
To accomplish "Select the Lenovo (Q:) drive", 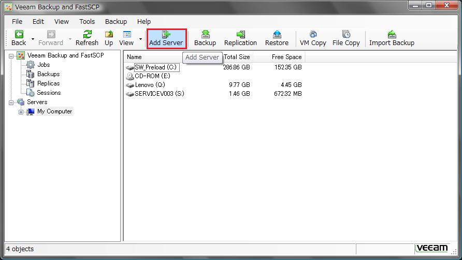I will pos(150,85).
